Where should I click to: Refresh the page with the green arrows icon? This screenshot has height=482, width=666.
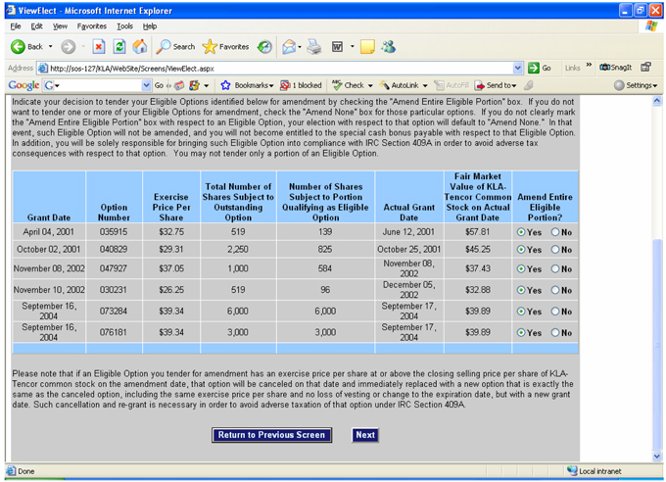click(x=119, y=46)
